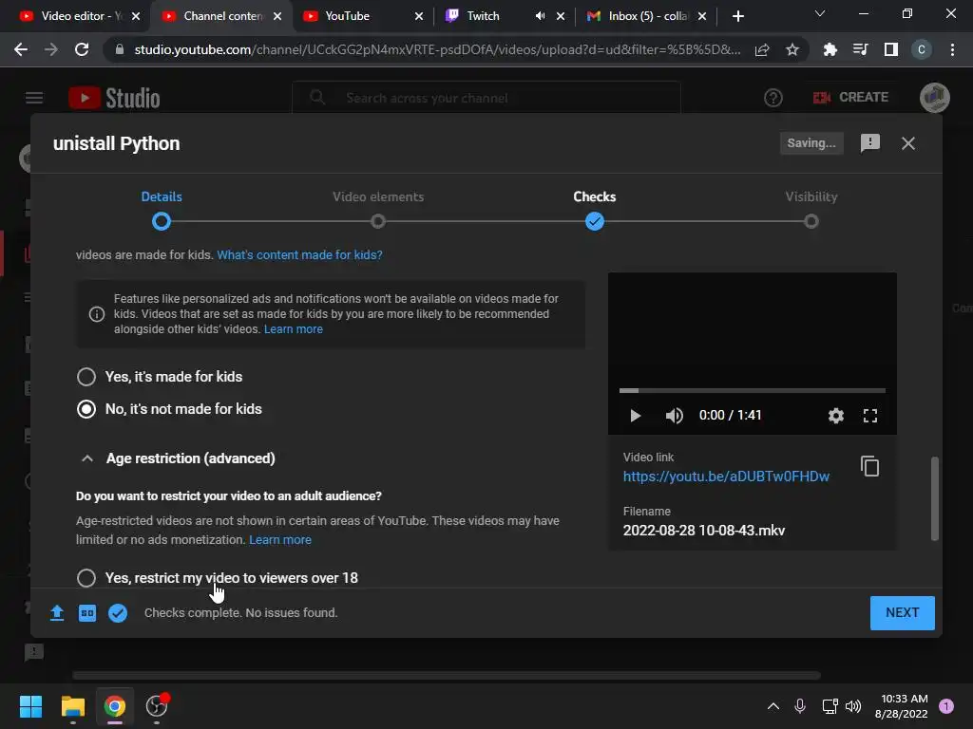Reload the current page
The height and width of the screenshot is (729, 973).
[x=82, y=49]
